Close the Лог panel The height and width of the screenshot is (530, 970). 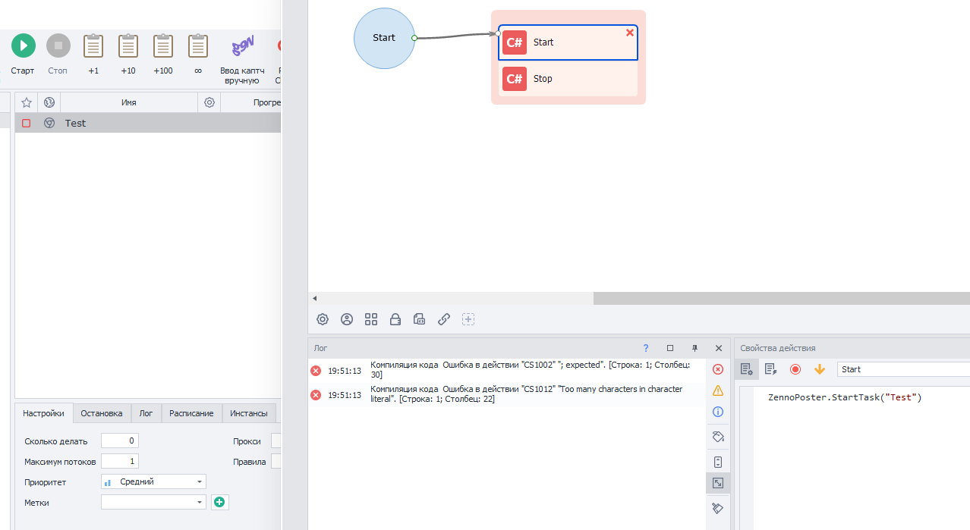719,348
